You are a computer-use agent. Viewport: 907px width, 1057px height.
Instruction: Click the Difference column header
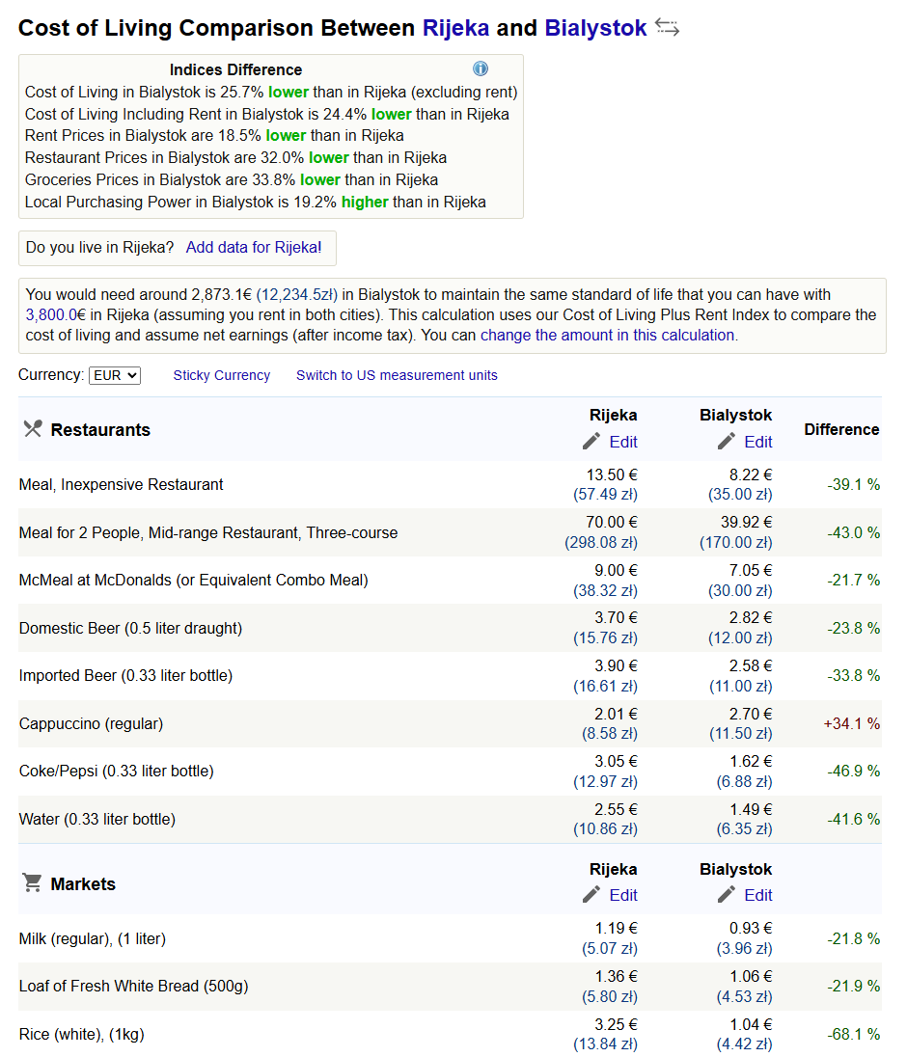point(841,429)
